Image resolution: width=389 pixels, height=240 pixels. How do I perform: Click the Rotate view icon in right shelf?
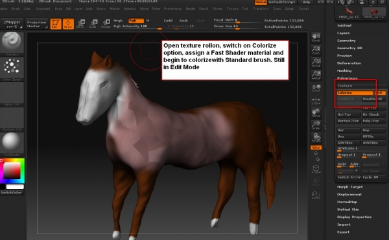[x=316, y=138]
